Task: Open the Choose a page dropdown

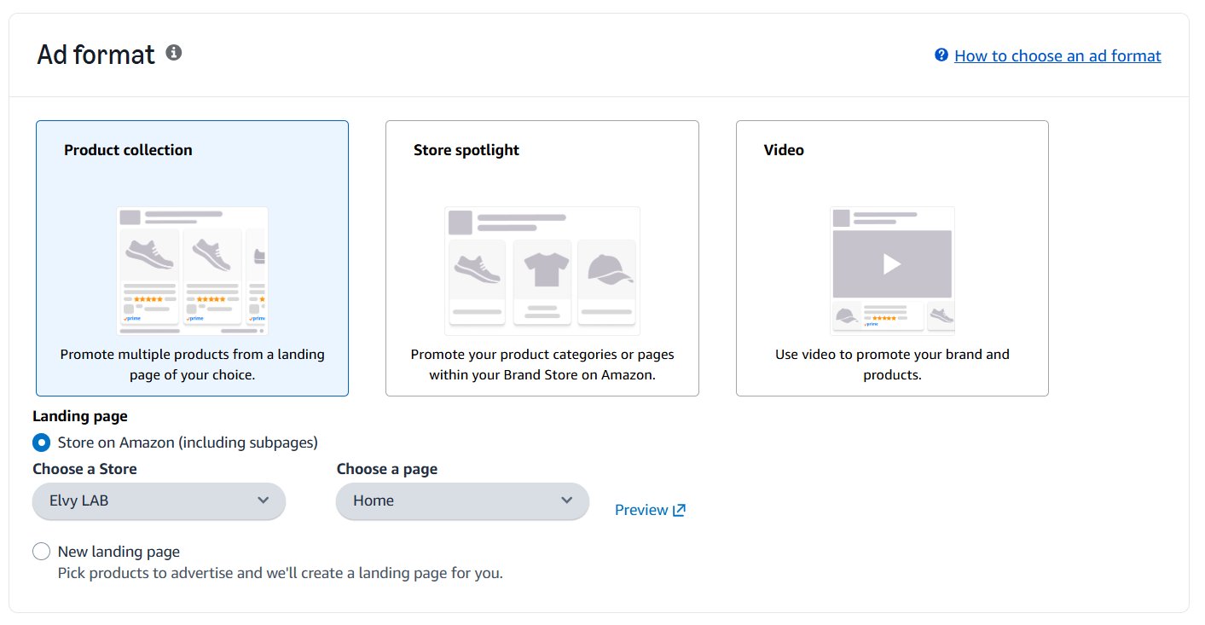Action: [x=462, y=501]
